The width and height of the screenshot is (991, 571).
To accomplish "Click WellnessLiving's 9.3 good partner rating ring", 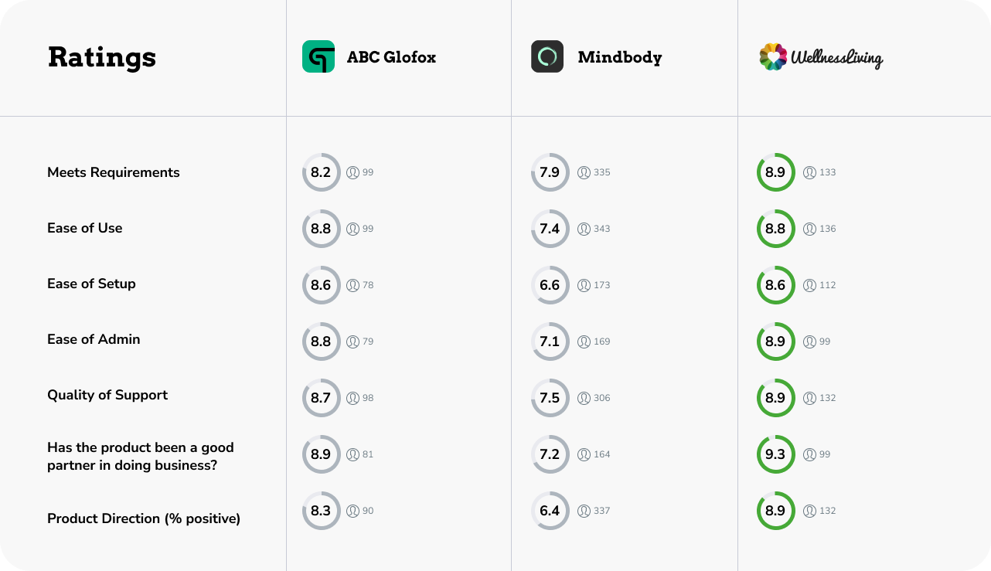I will (x=775, y=454).
